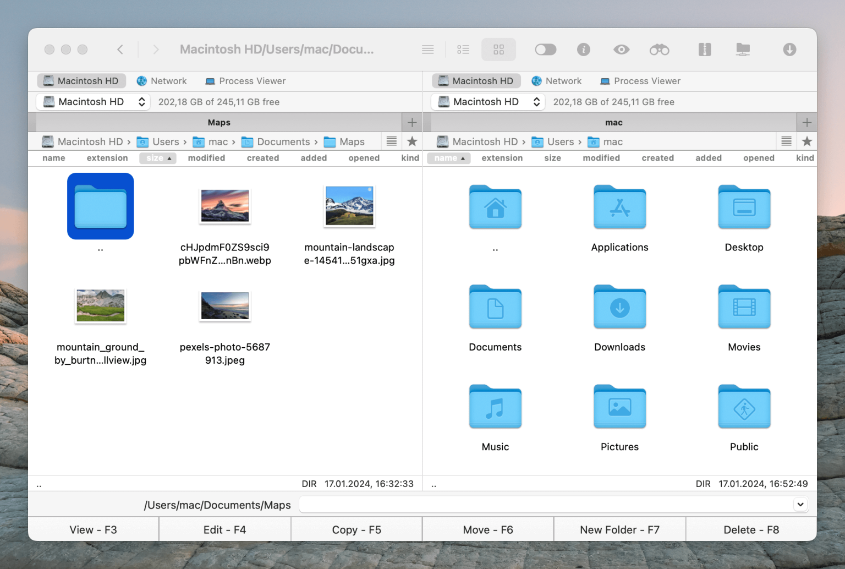Toggle the name column sort in right pane
Viewport: 845px width, 569px height.
[x=448, y=158]
